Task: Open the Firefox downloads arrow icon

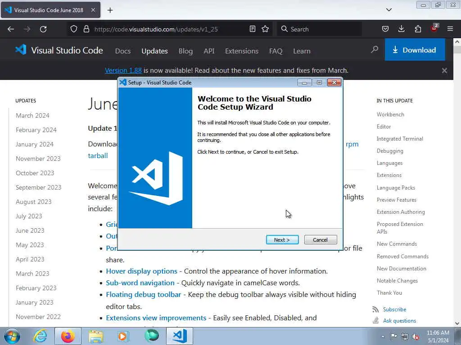Action: tap(401, 29)
